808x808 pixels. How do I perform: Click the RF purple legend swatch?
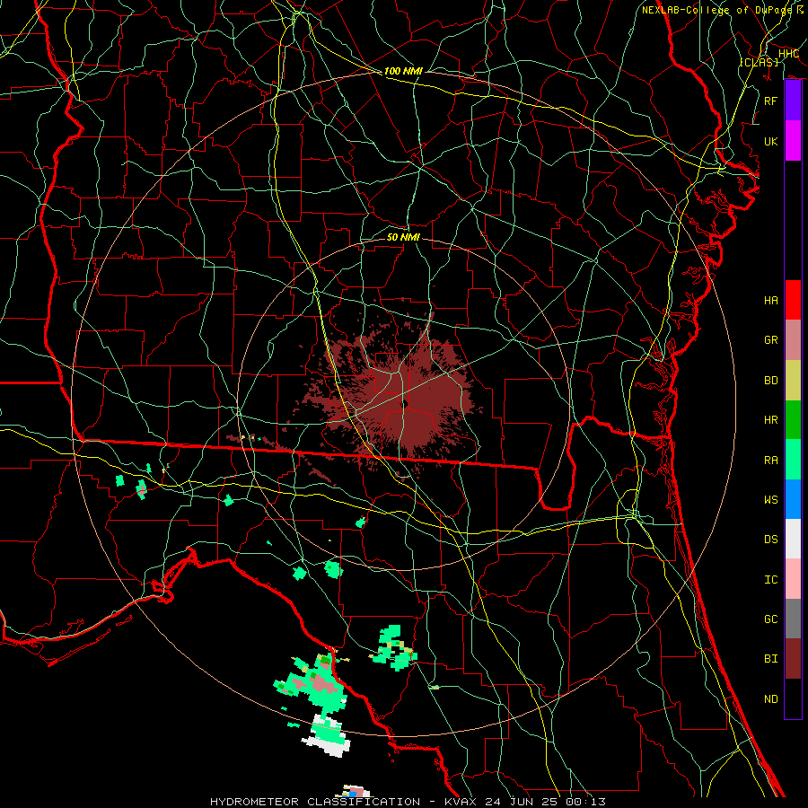pos(793,101)
